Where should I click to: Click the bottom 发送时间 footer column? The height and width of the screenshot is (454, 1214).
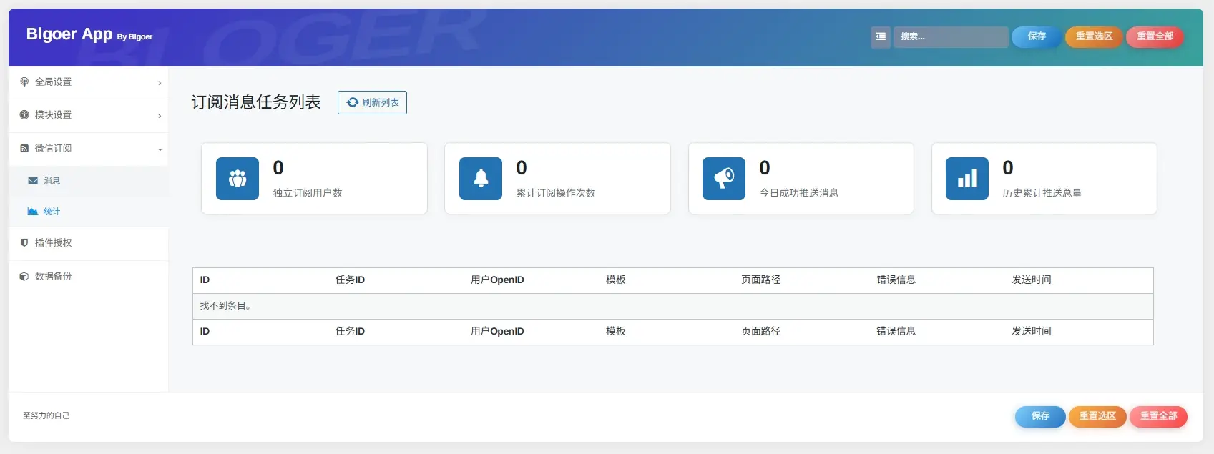pyautogui.click(x=1031, y=332)
